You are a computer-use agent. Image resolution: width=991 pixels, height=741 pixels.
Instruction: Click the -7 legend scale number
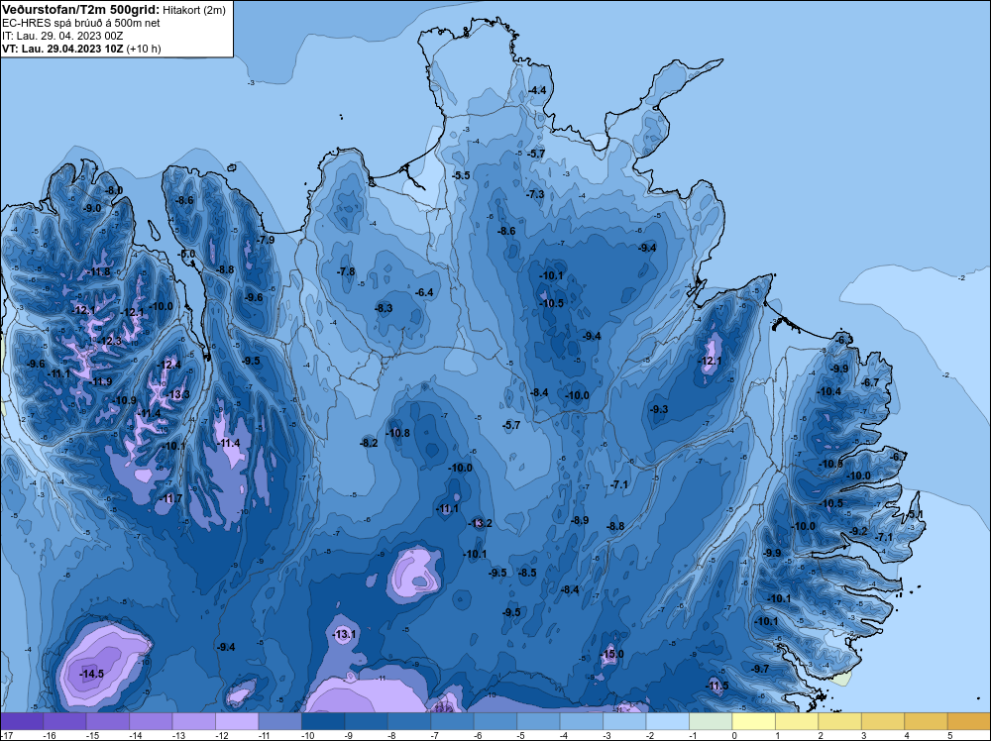click(x=435, y=735)
